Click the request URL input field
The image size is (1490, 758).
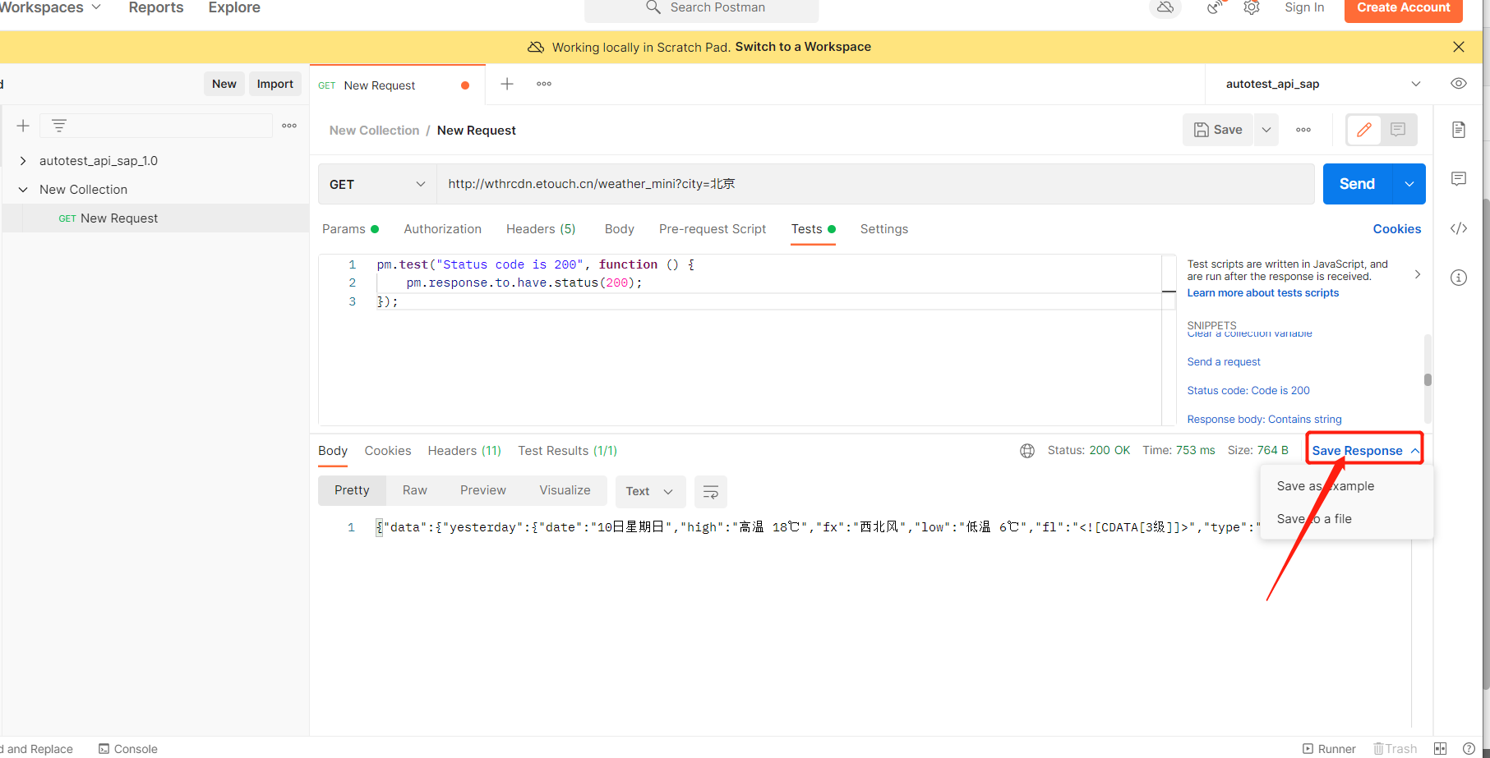click(875, 184)
